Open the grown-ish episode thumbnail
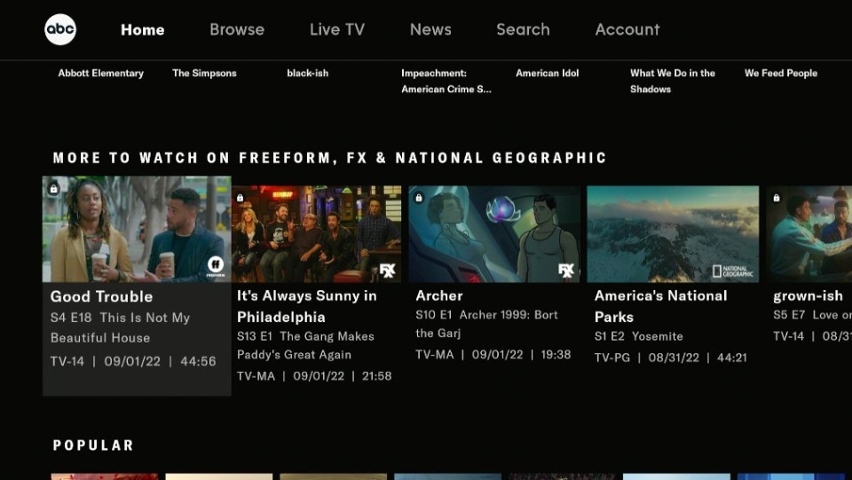This screenshot has width=852, height=480. [809, 234]
